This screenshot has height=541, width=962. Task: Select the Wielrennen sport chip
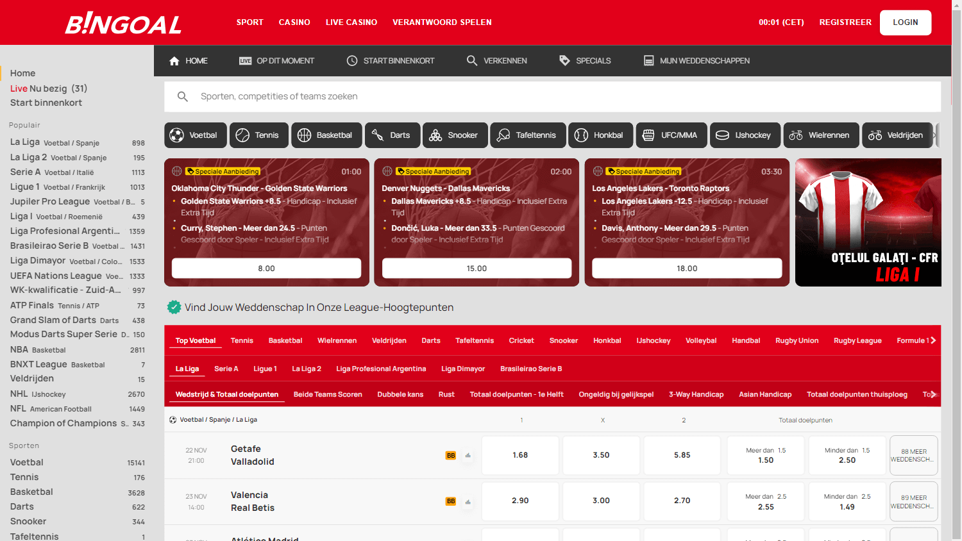pyautogui.click(x=822, y=135)
